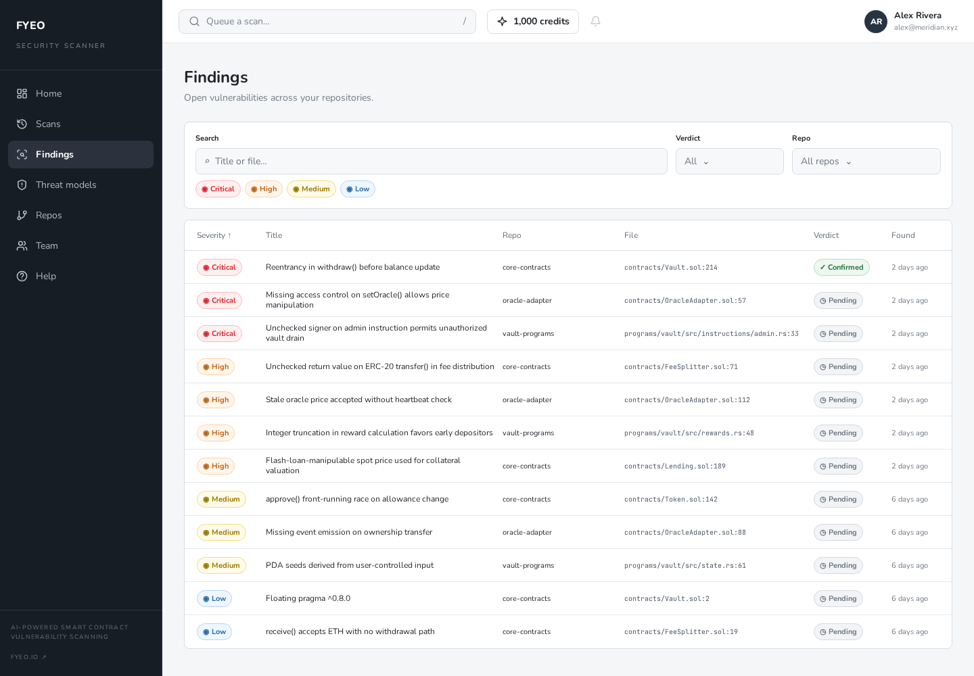Click the Found column header
This screenshot has width=974, height=676.
tap(903, 235)
